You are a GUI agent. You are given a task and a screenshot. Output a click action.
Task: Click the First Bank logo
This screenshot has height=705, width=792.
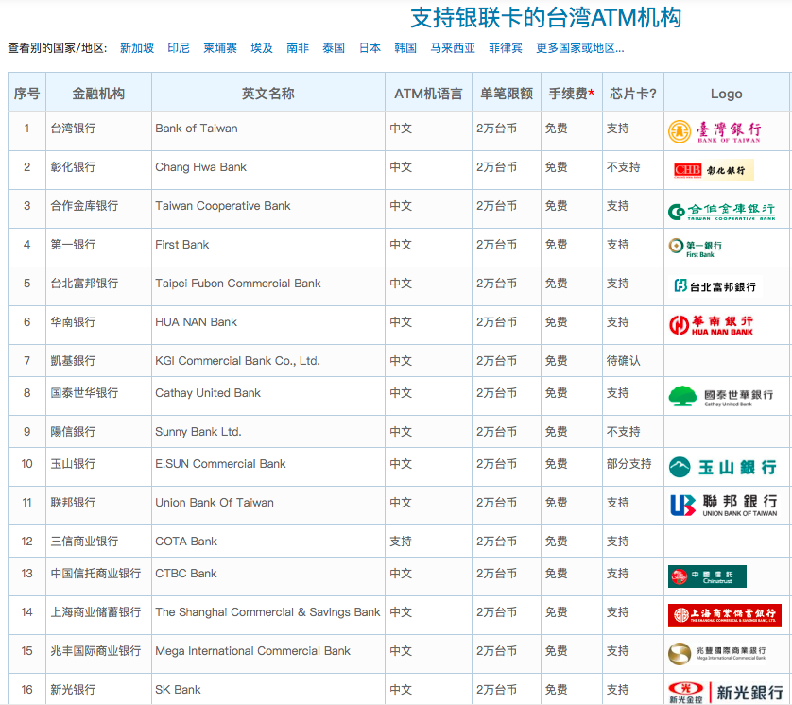pyautogui.click(x=695, y=248)
